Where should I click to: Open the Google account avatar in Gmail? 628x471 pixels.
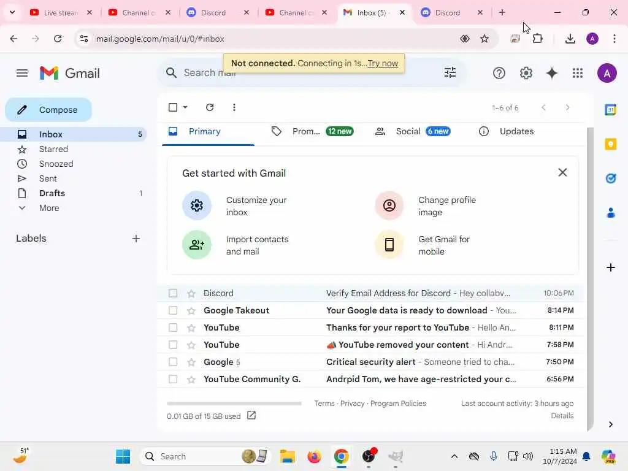607,73
